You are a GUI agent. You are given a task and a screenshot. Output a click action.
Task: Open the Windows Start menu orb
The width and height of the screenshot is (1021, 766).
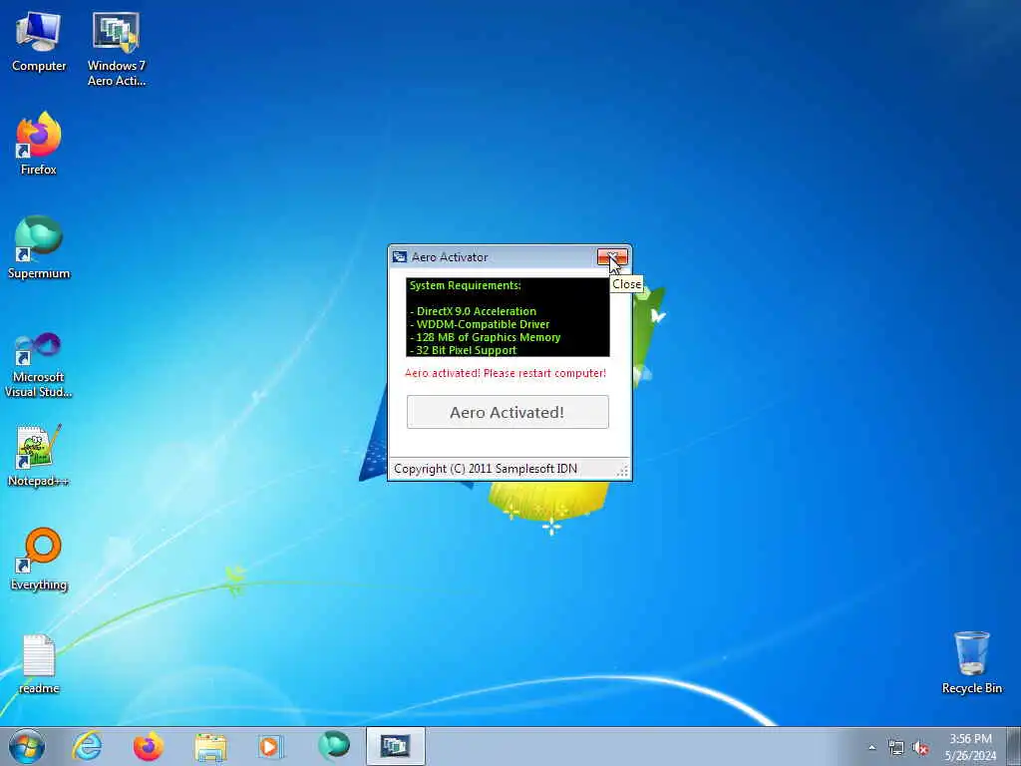click(x=27, y=746)
